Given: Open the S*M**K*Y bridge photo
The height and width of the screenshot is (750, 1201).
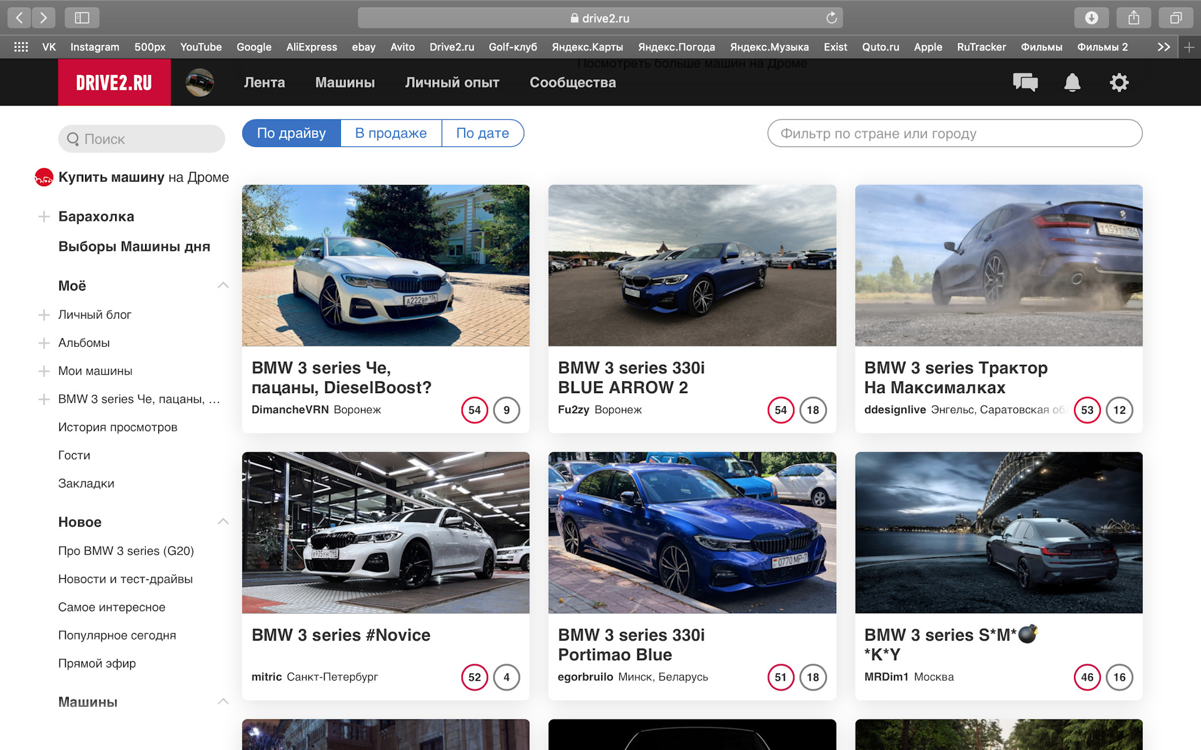Looking at the screenshot, I should (998, 532).
